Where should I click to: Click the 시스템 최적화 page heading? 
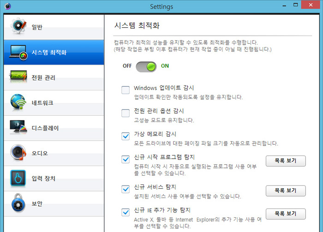[x=137, y=25]
